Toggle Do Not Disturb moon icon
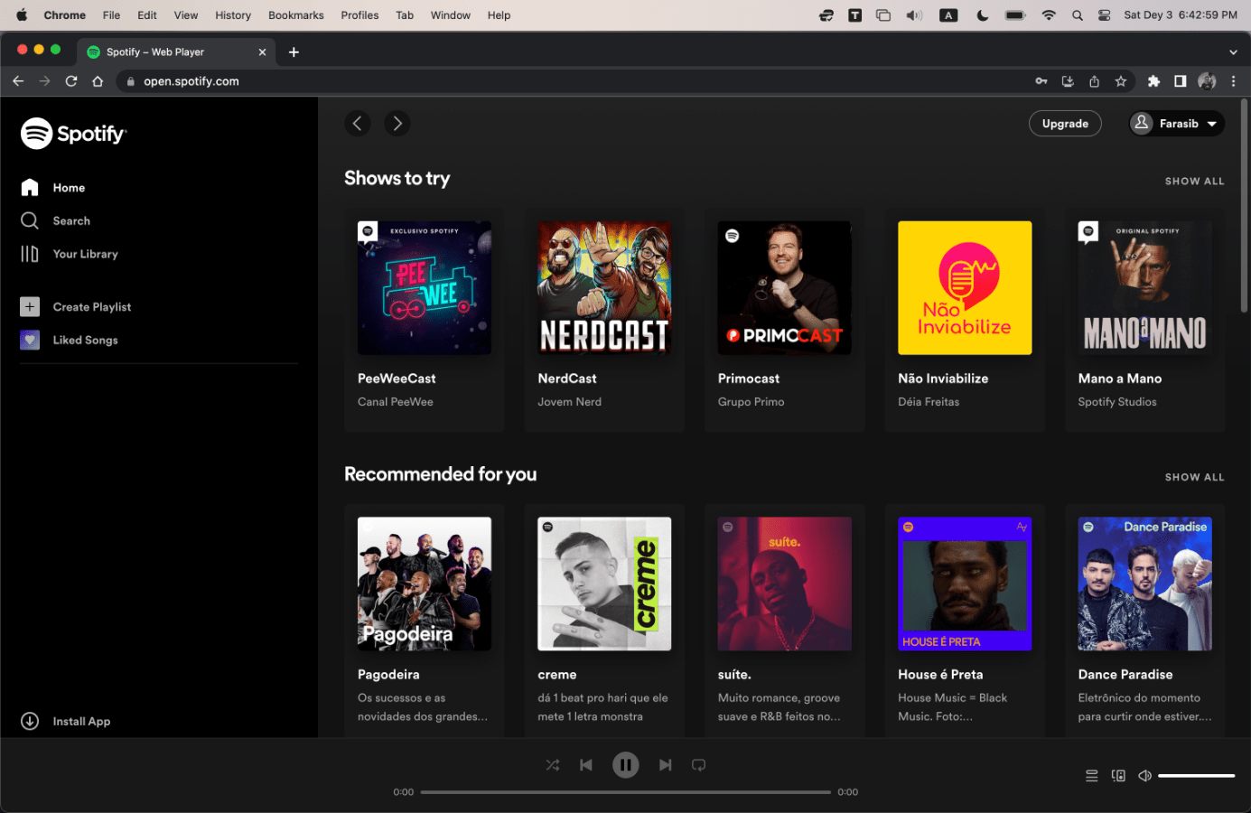 (983, 15)
